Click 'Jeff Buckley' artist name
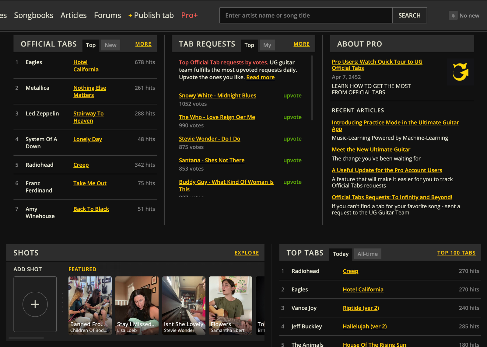 [x=307, y=326]
